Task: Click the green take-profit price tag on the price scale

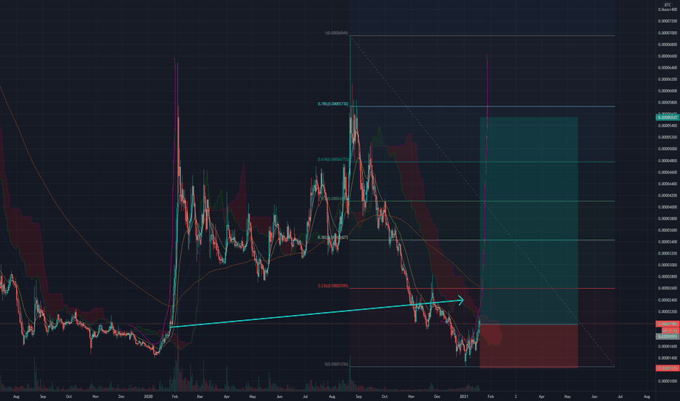Action: (x=668, y=117)
